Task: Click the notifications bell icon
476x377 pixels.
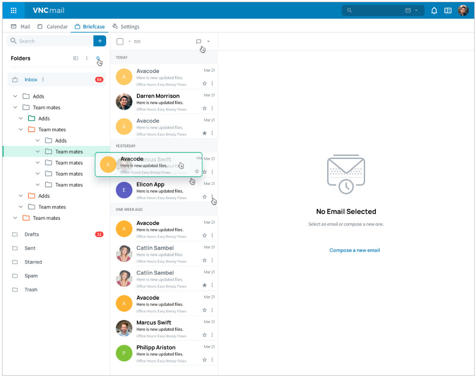Action: pos(434,10)
